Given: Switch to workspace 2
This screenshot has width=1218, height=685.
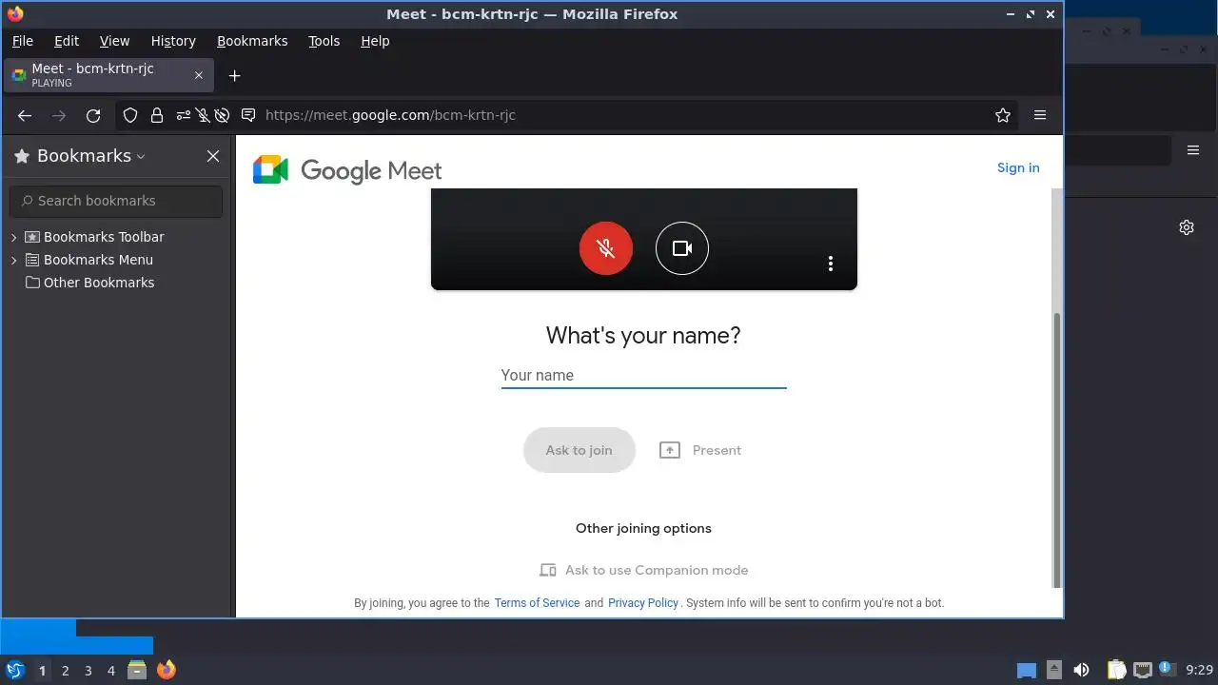Looking at the screenshot, I should [65, 671].
